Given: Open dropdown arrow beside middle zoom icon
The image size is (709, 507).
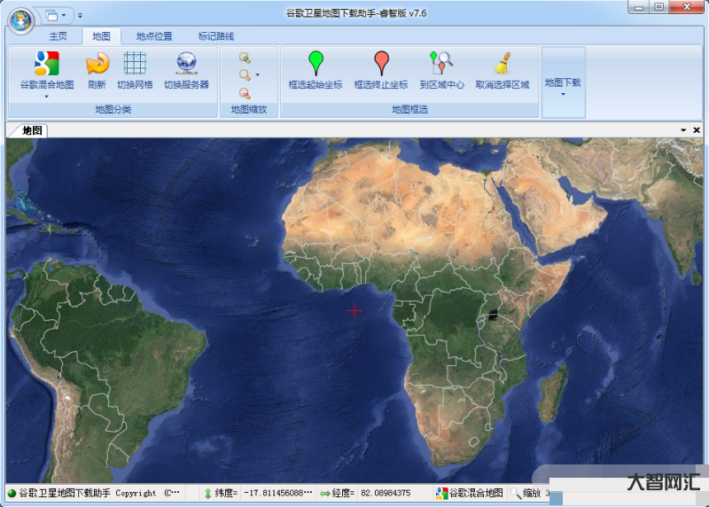Looking at the screenshot, I should pyautogui.click(x=257, y=75).
